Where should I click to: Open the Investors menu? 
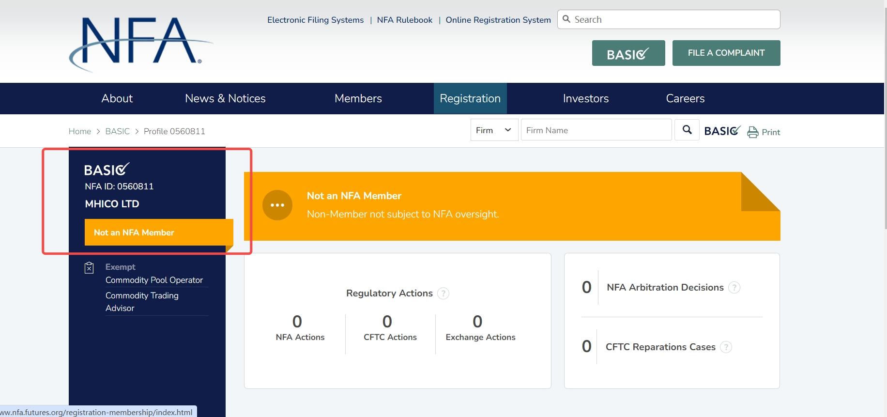pos(586,98)
